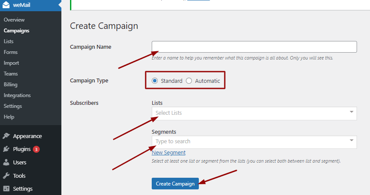Viewport: 370px width, 195px height.
Task: Click the Create Campaign button
Action: (x=175, y=184)
